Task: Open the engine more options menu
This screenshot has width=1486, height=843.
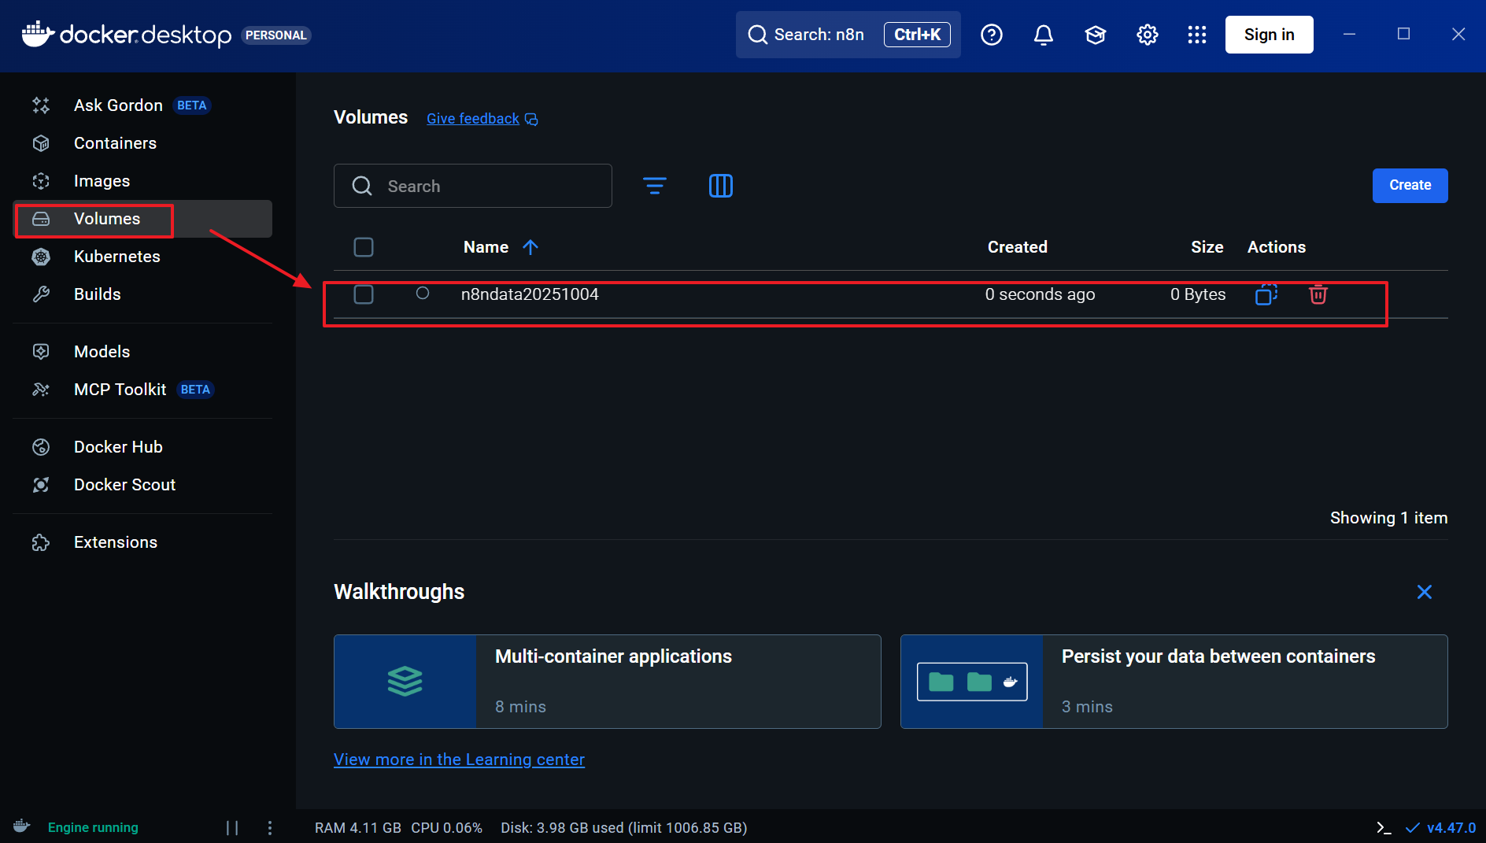Action: (x=270, y=827)
